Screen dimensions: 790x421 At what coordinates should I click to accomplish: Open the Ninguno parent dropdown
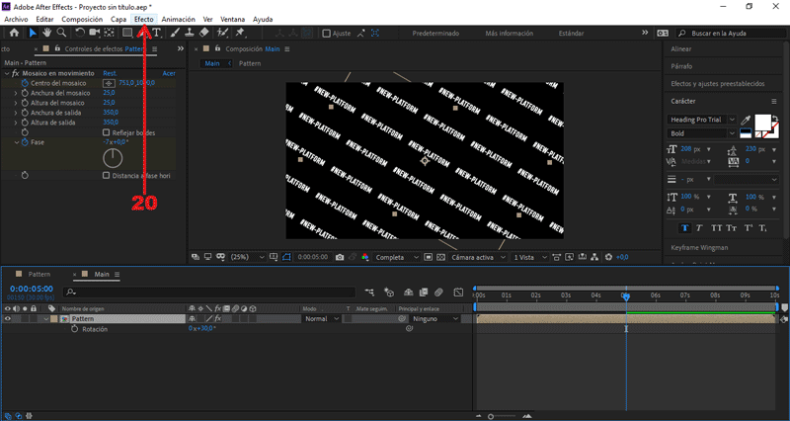pyautogui.click(x=435, y=318)
